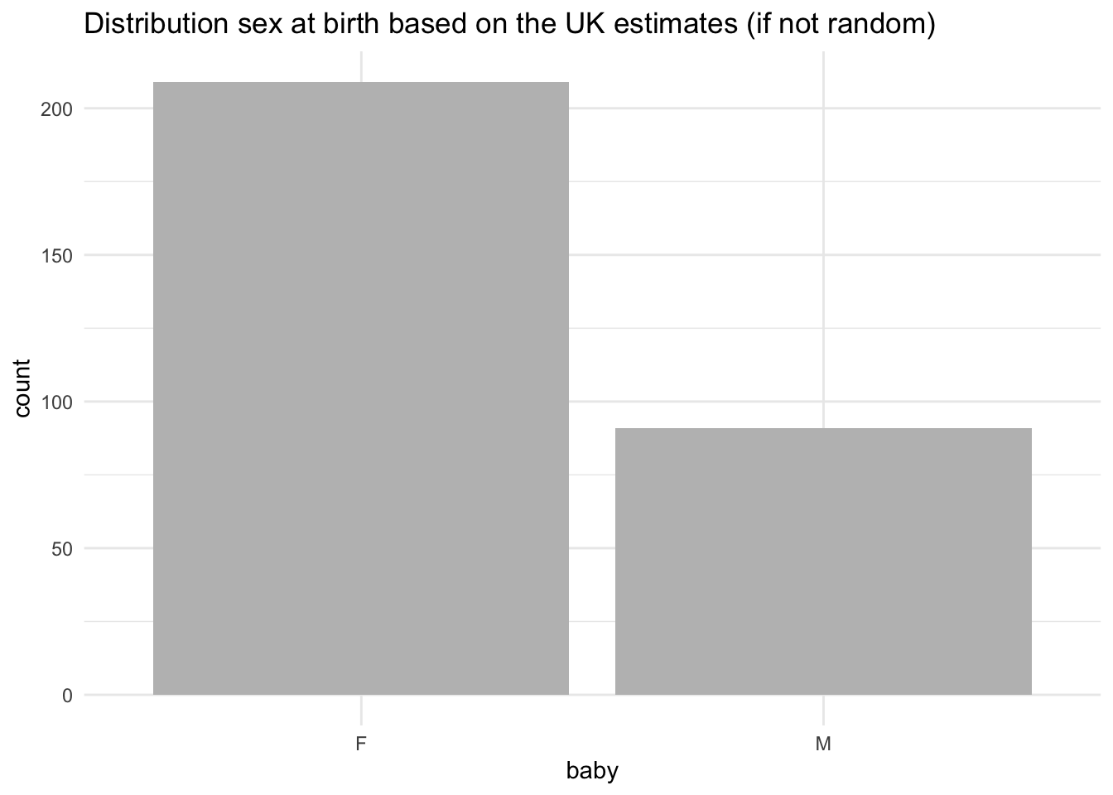
Task: Click the 150 y-axis tick label
Action: 56,256
